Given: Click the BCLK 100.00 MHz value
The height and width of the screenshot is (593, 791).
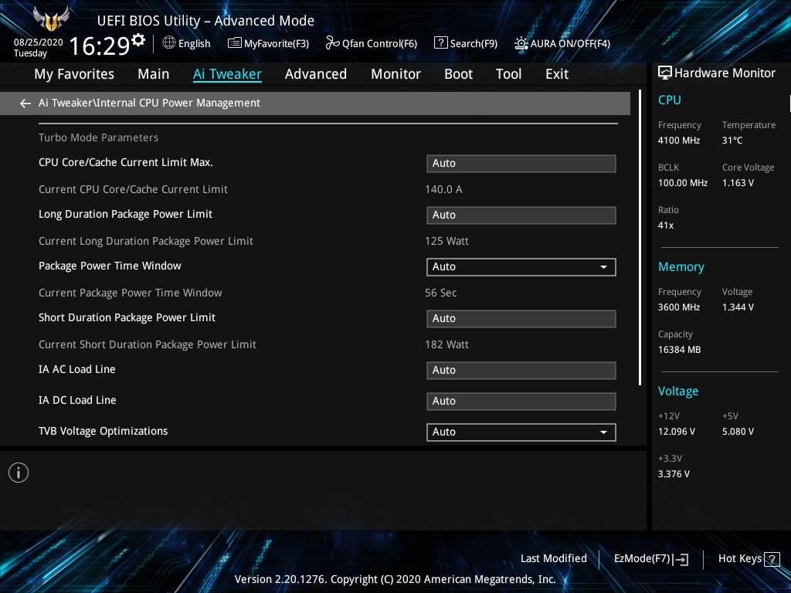Looking at the screenshot, I should pos(683,182).
